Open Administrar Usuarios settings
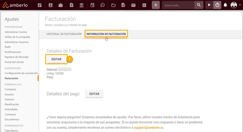 tap(17, 42)
